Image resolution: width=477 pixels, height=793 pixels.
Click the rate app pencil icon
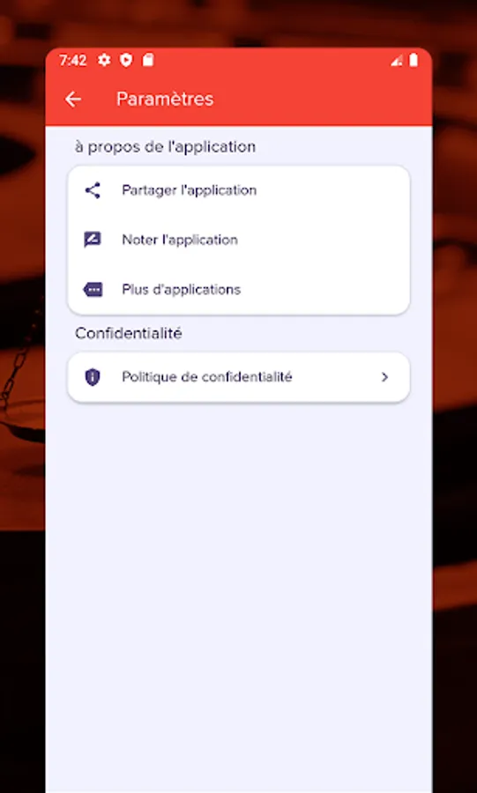click(93, 240)
